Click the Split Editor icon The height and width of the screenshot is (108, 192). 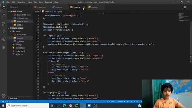(x=184, y=7)
